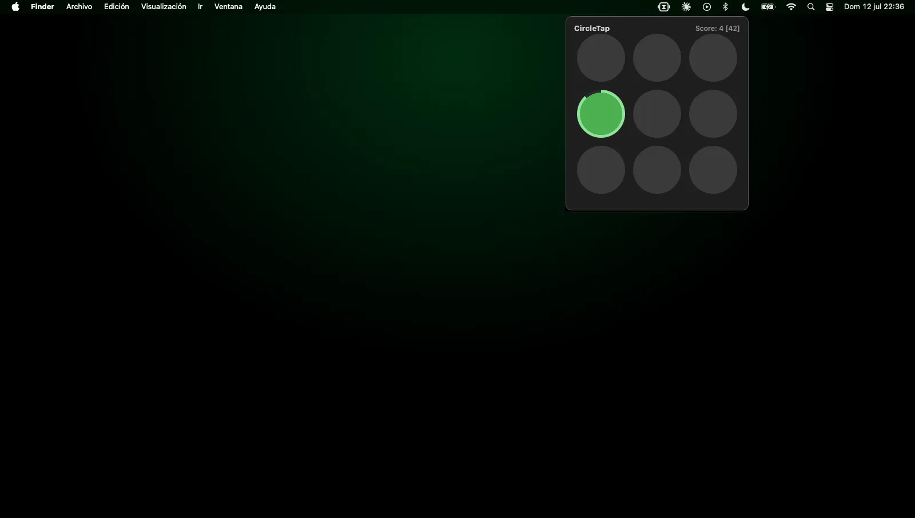This screenshot has width=915, height=518.
Task: Tap the green circle in CircleTap
Action: tap(601, 114)
